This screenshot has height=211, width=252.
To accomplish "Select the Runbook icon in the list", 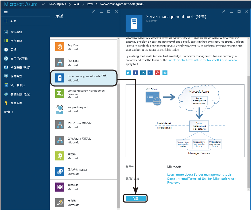I will (60, 63).
